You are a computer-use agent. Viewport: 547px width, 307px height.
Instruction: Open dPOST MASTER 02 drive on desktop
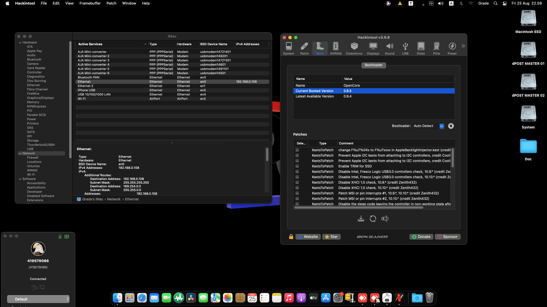(528, 86)
